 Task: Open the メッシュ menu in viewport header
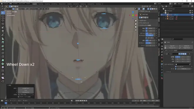tap(34, 9)
